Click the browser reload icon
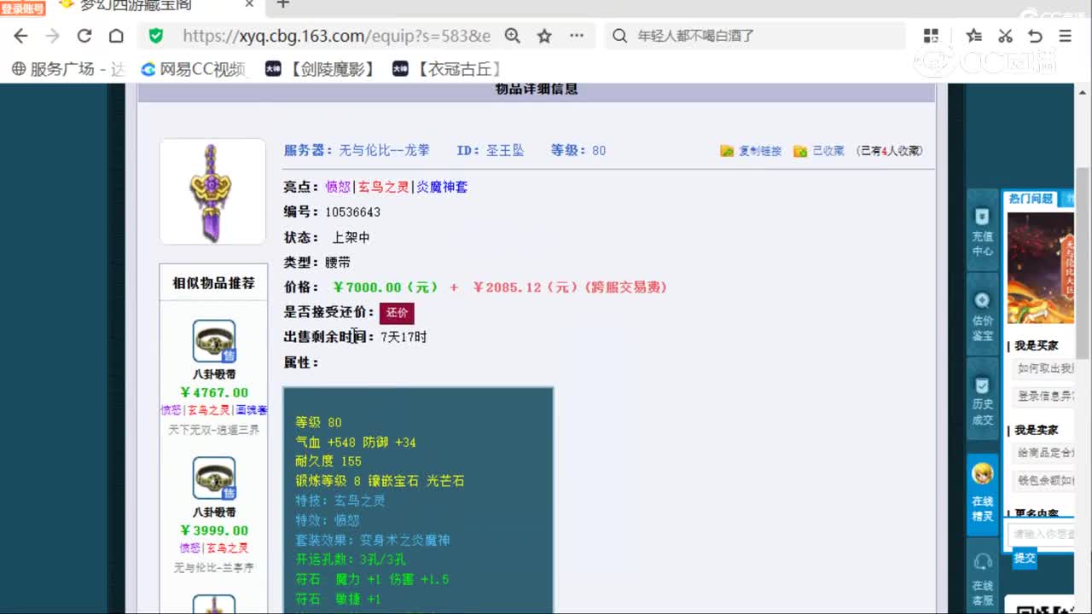This screenshot has width=1092, height=614. [x=84, y=36]
